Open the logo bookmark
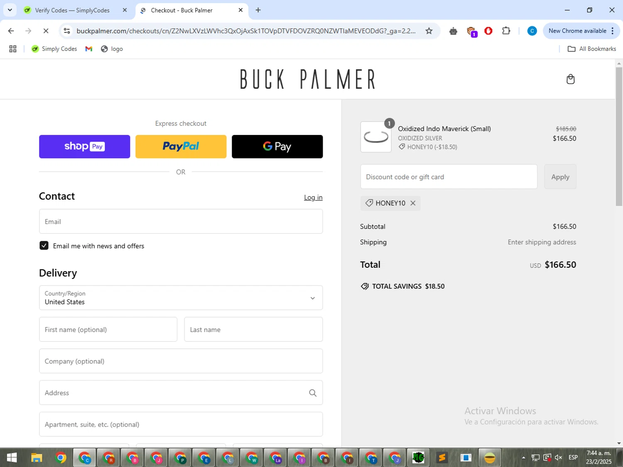The height and width of the screenshot is (467, 623). click(x=112, y=49)
